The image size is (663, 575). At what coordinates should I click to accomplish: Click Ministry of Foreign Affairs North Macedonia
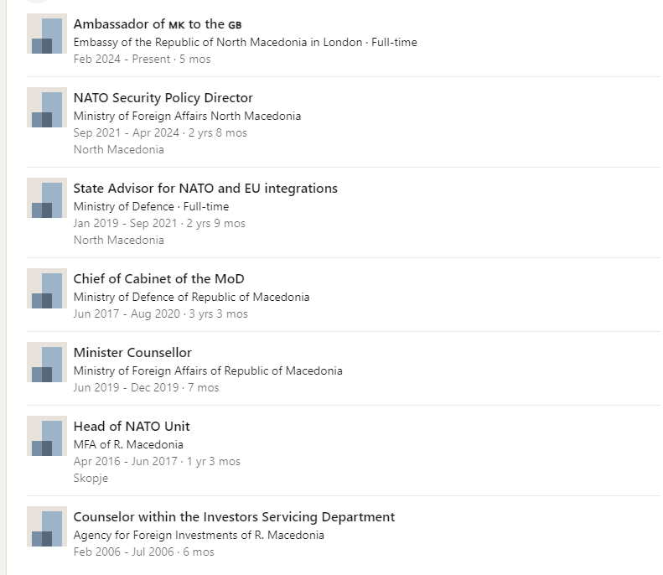point(187,116)
